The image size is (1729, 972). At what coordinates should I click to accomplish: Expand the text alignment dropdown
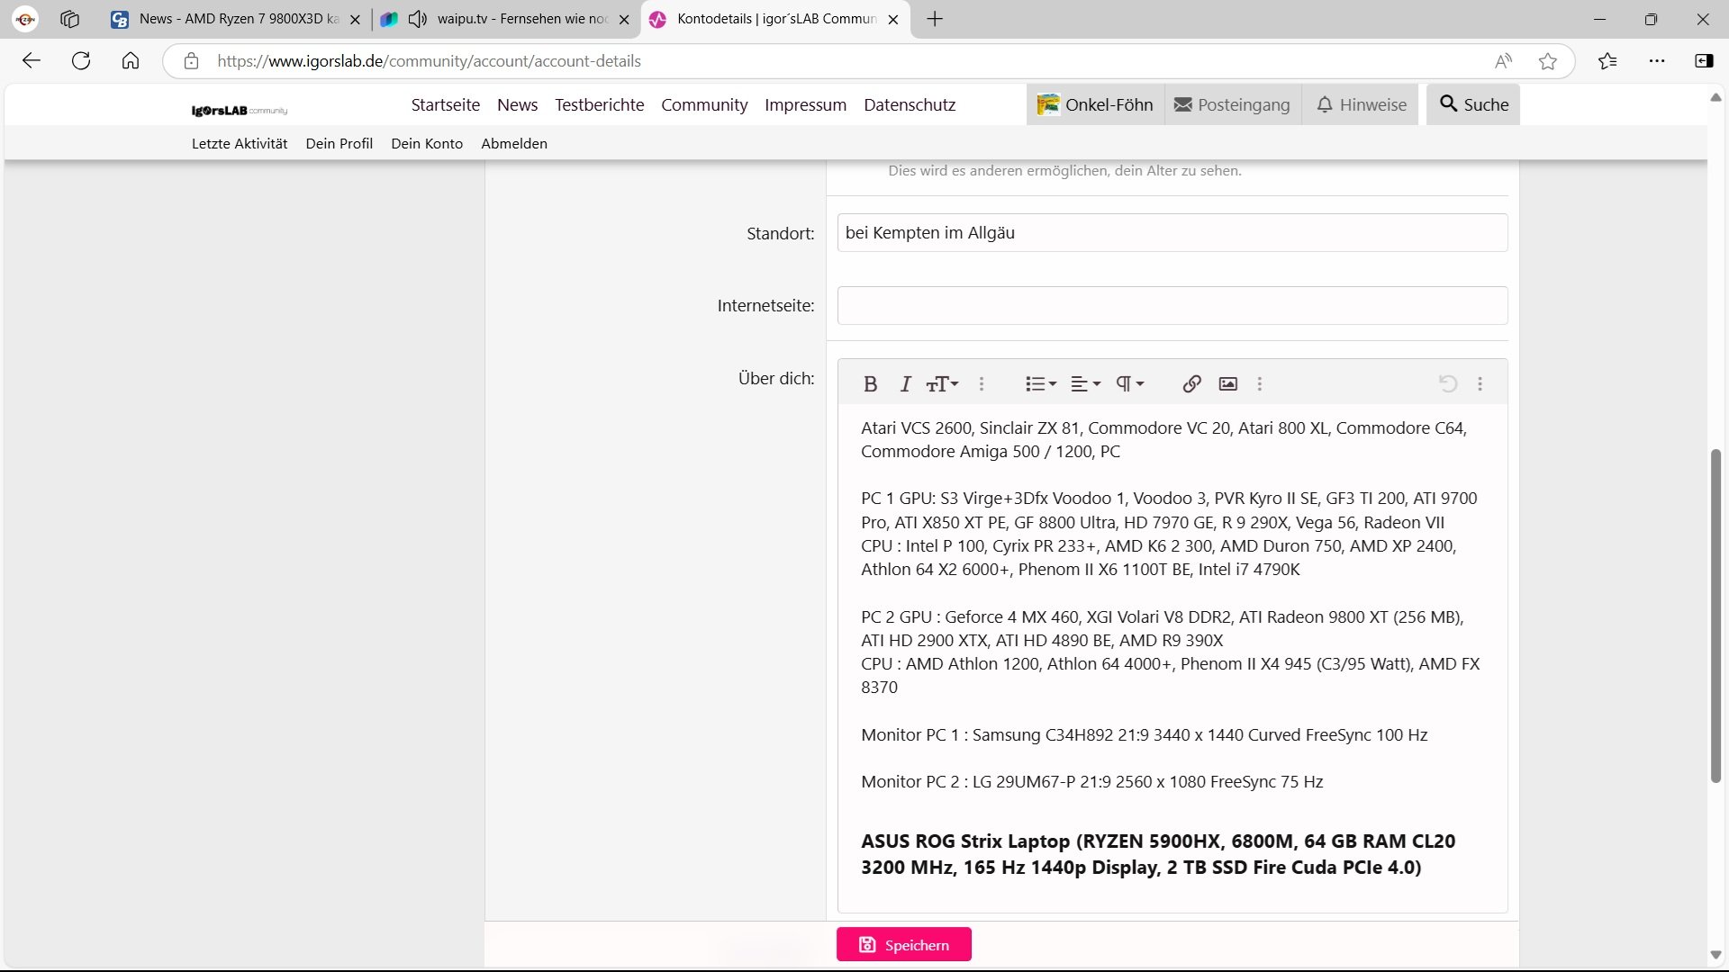tap(1085, 384)
